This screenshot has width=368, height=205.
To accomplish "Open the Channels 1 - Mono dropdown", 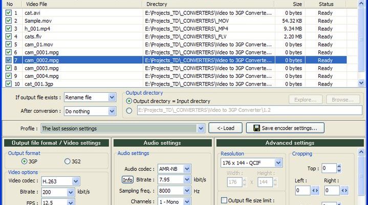I will [187, 201].
